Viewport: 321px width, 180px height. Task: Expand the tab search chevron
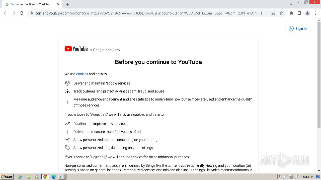point(291,4)
